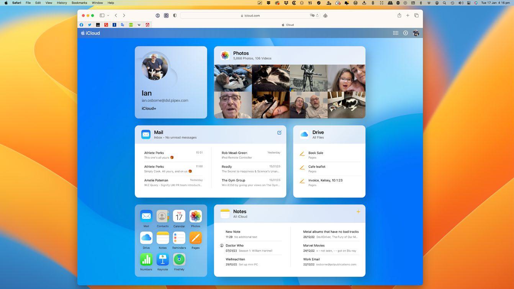Compose a new mail message icon
The width and height of the screenshot is (514, 289).
[279, 132]
